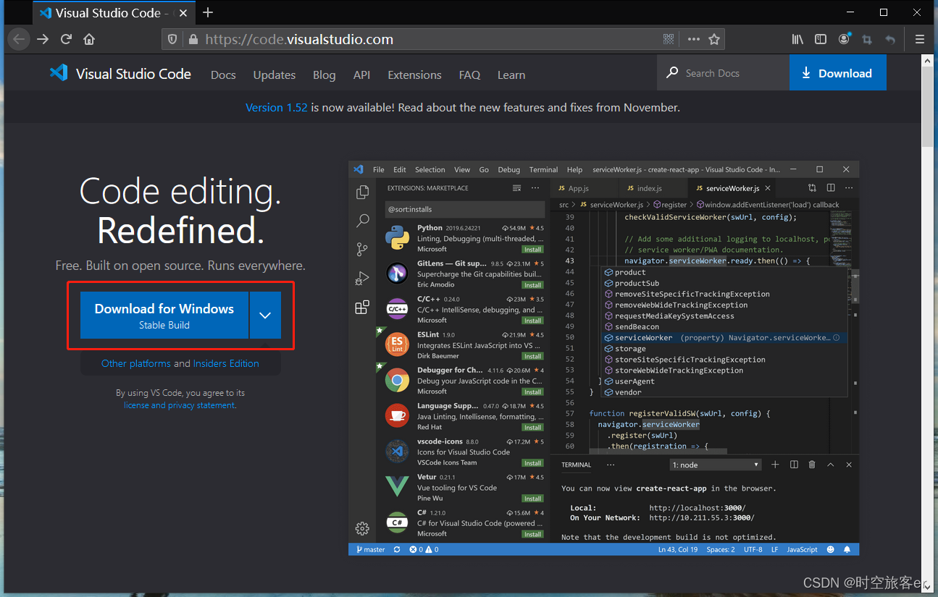Open the Other platforms link
The width and height of the screenshot is (938, 597).
pos(136,363)
